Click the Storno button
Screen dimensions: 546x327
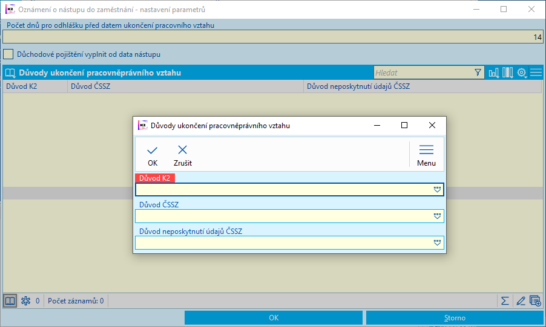[455, 317]
